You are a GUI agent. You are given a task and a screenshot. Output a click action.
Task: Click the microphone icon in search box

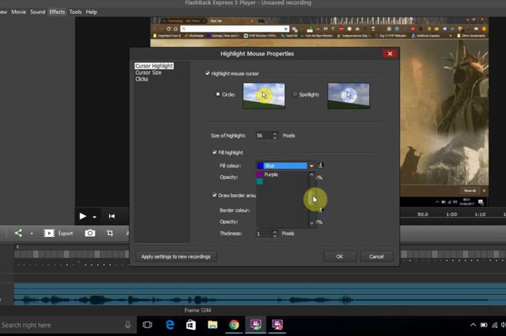coord(128,325)
